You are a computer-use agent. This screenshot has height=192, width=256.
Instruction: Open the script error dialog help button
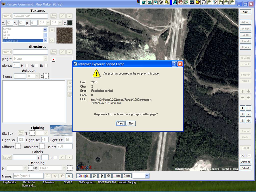[x=174, y=64]
